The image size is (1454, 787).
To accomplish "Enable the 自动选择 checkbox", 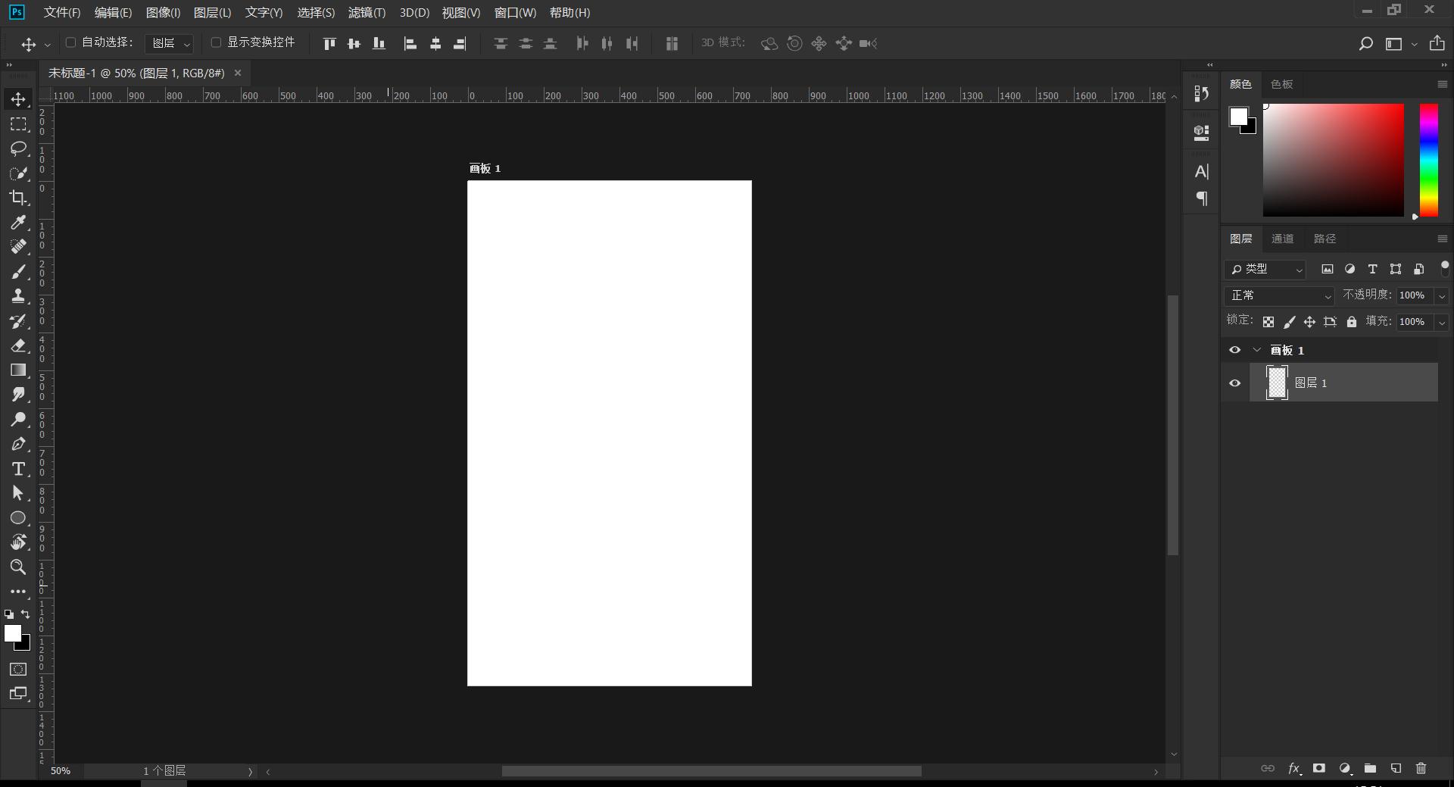I will click(x=71, y=42).
